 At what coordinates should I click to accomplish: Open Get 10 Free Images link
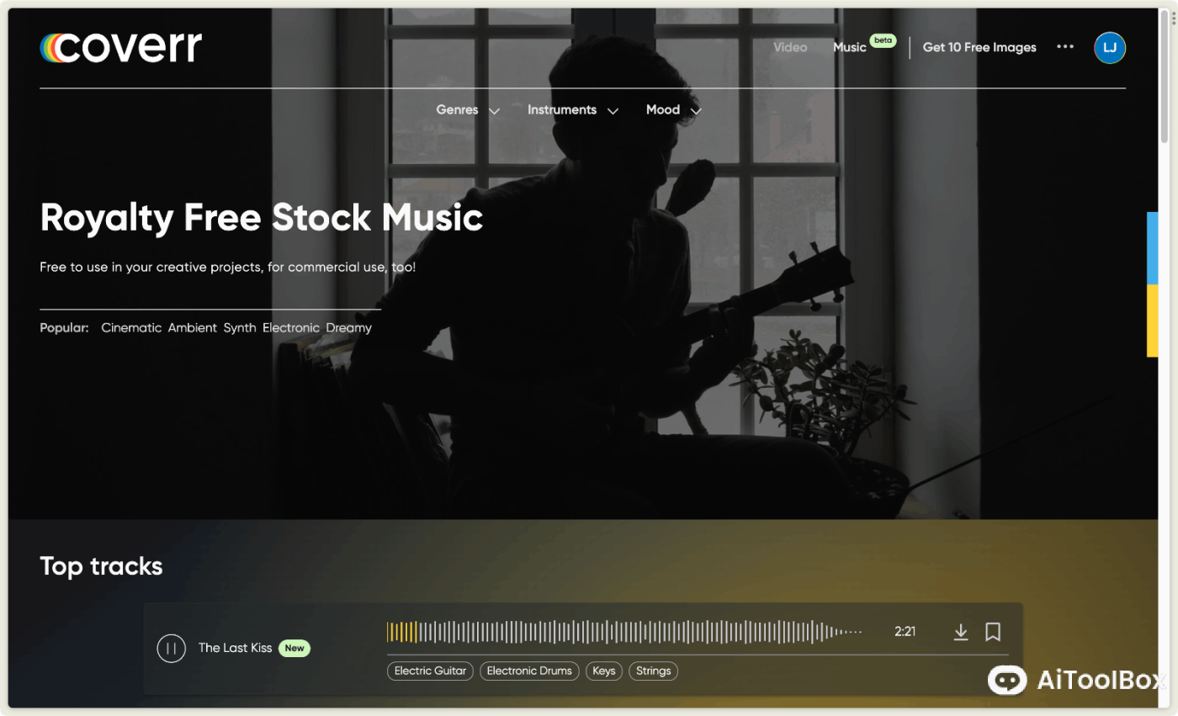tap(979, 47)
